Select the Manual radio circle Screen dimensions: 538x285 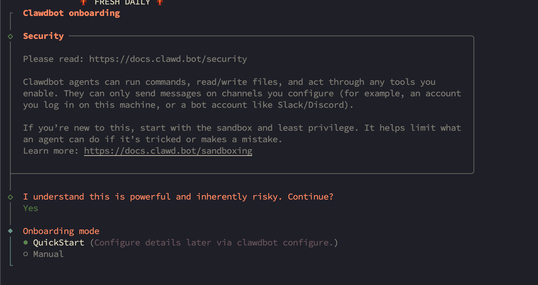point(26,254)
